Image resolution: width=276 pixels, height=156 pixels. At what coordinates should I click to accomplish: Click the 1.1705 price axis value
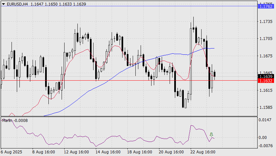pos(266,39)
